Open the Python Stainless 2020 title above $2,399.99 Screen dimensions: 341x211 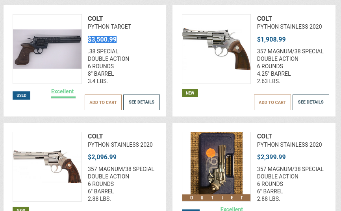tap(289, 144)
